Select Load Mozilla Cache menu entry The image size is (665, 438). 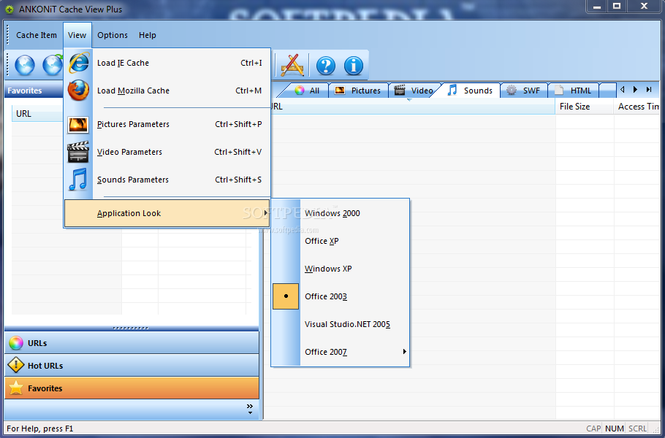pos(167,91)
